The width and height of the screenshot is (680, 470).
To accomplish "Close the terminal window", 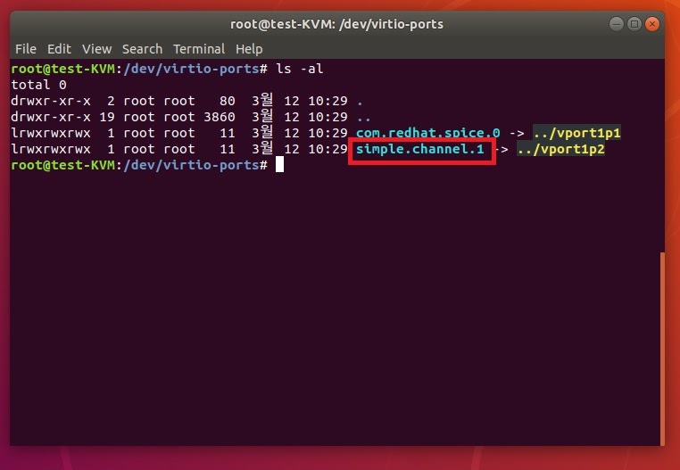I will (651, 24).
